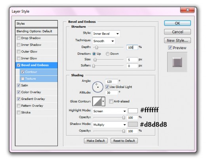Toggle the Preview checkbox
Image resolution: width=206 pixels, height=159 pixels.
(170, 48)
